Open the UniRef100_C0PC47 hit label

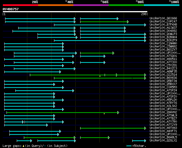click(x=163, y=22)
